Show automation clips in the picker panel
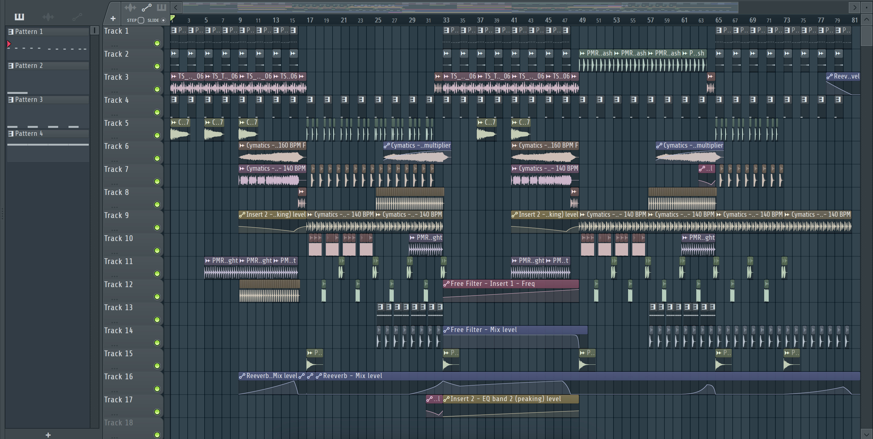Image resolution: width=873 pixels, height=439 pixels. [x=77, y=17]
